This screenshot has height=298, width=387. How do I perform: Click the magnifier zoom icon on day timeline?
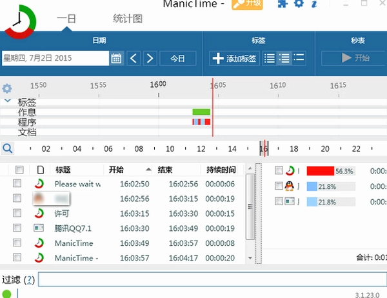(x=7, y=148)
